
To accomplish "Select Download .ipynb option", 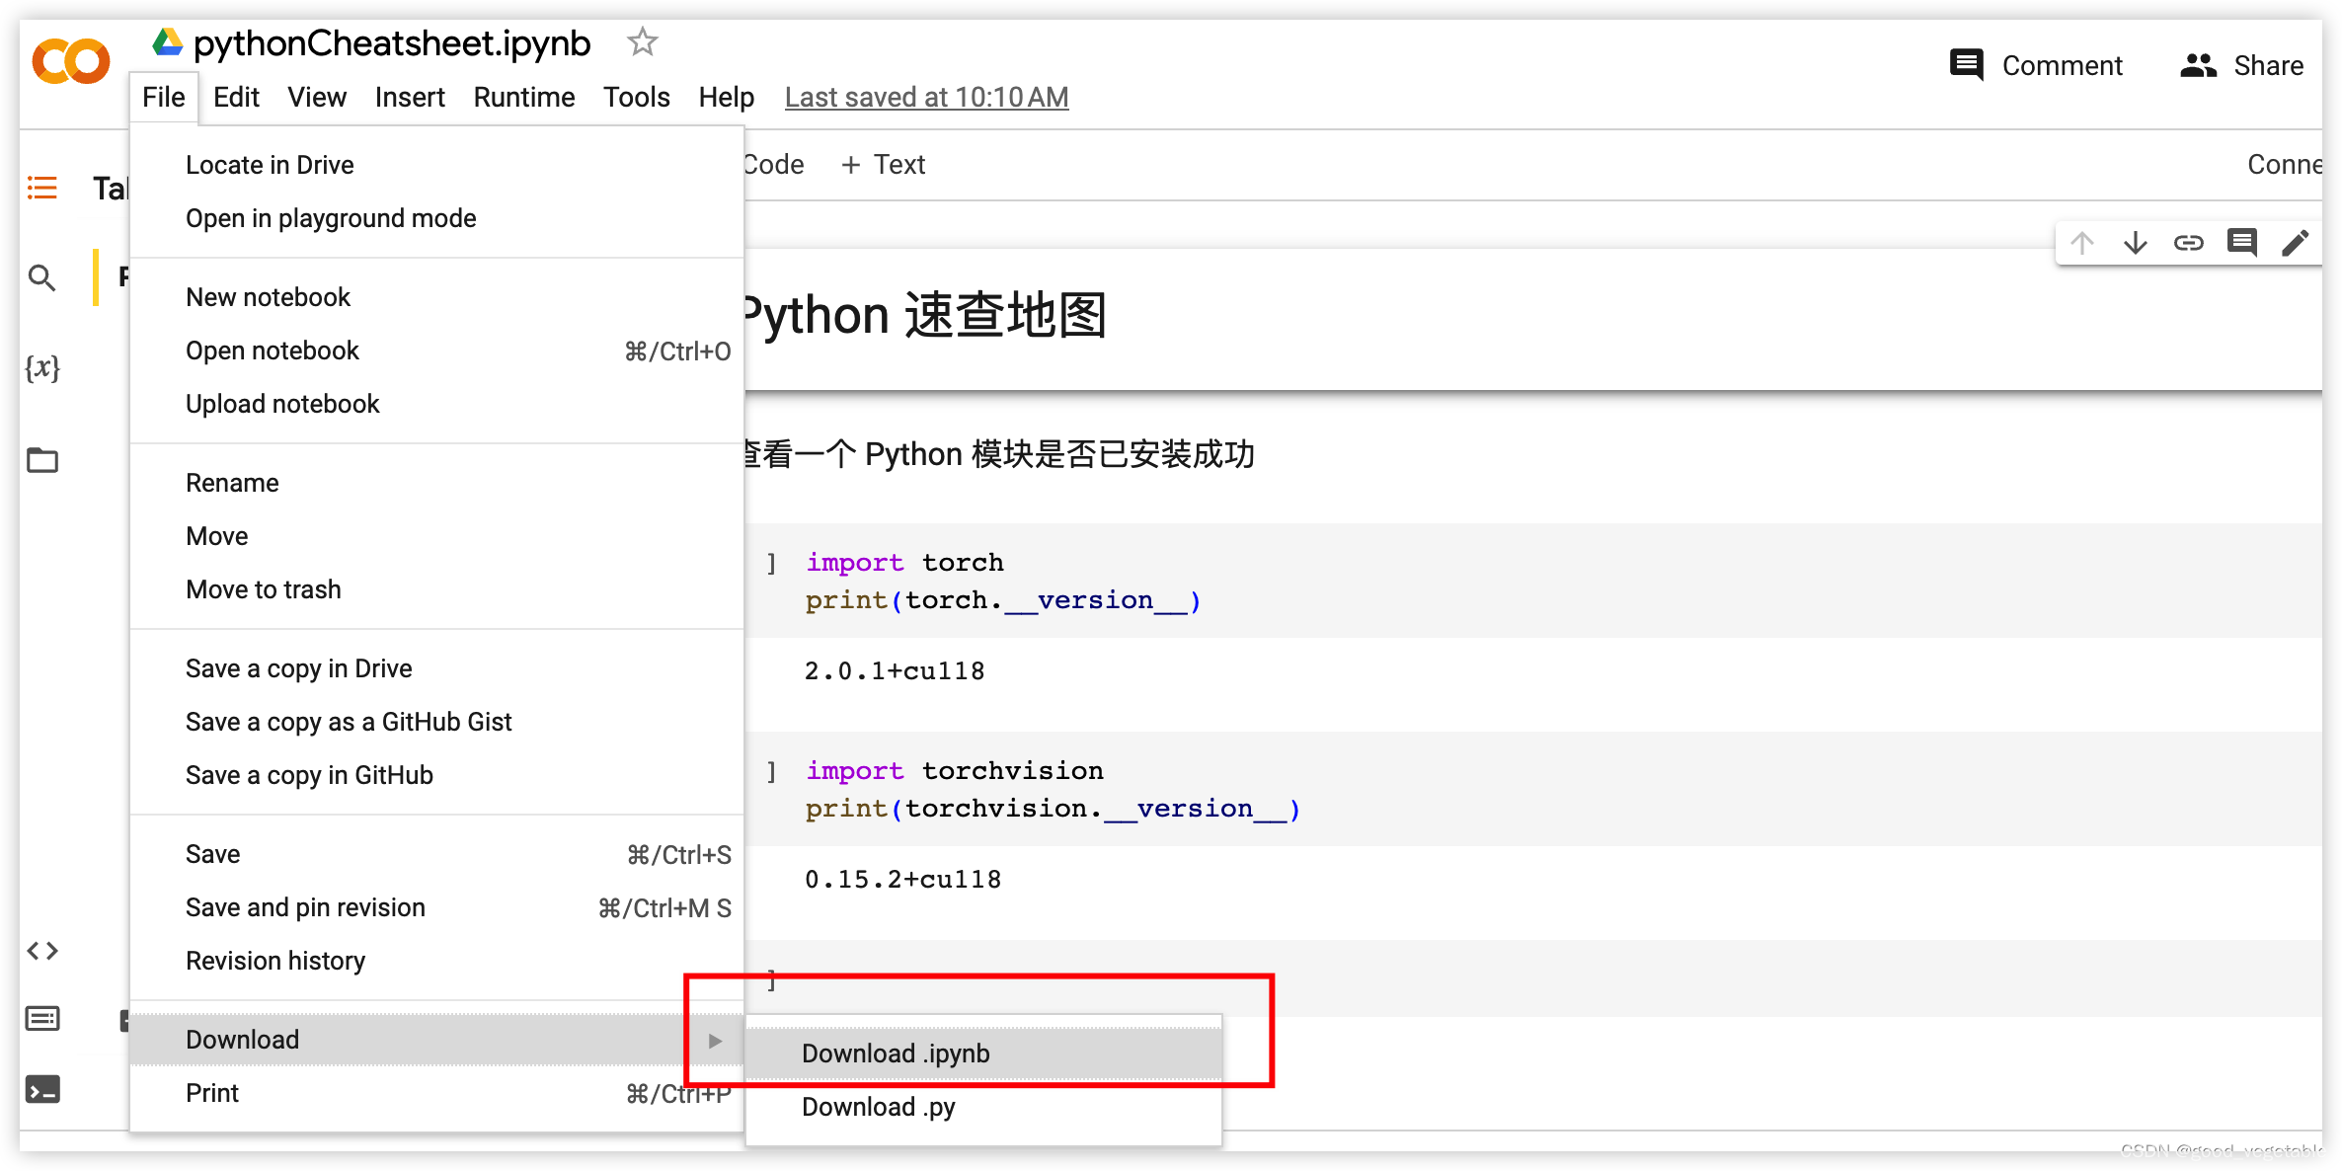I will (x=895, y=1054).
